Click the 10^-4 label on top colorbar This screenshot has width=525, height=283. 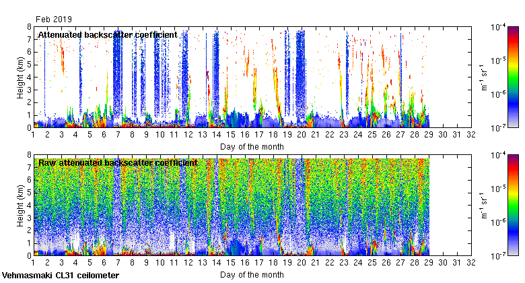498,27
